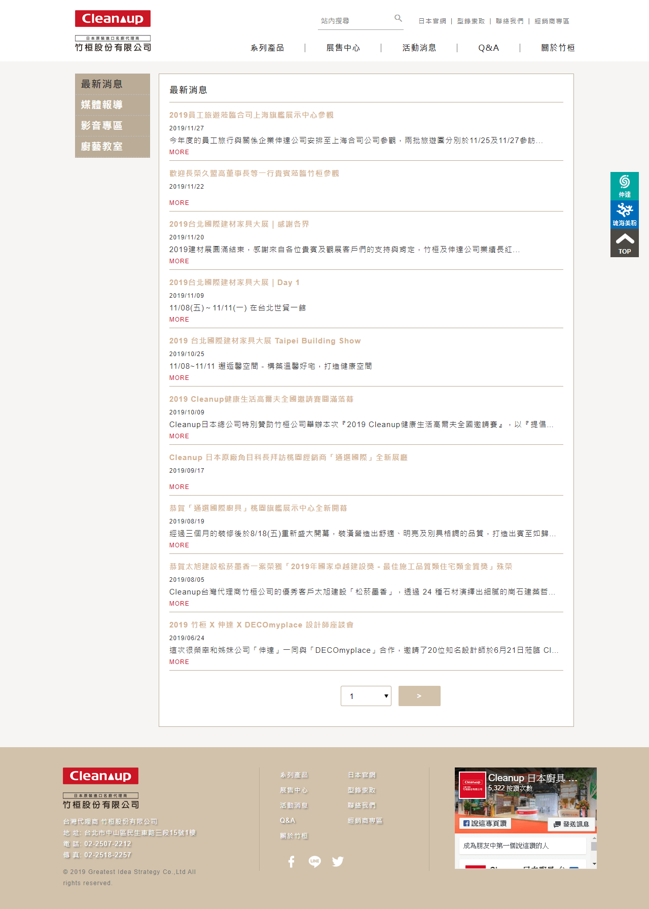
Task: Open footer link 型錄索取
Action: coord(362,790)
